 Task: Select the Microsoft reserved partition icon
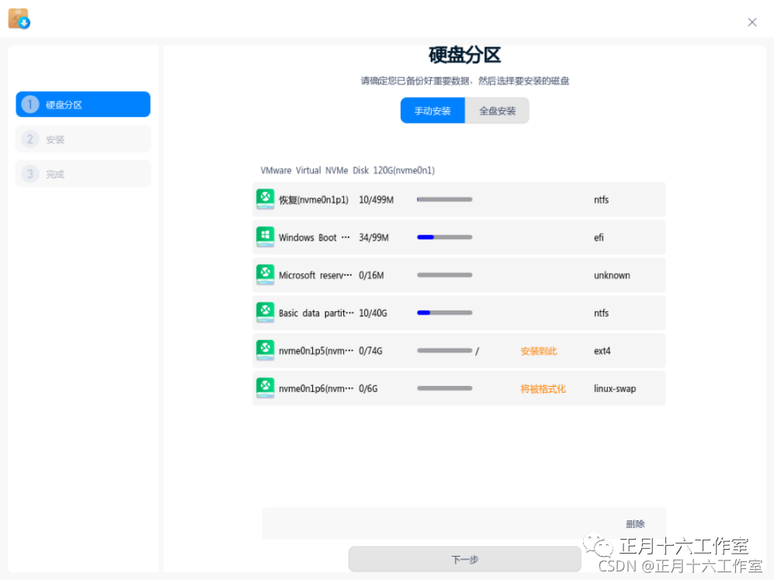point(265,275)
